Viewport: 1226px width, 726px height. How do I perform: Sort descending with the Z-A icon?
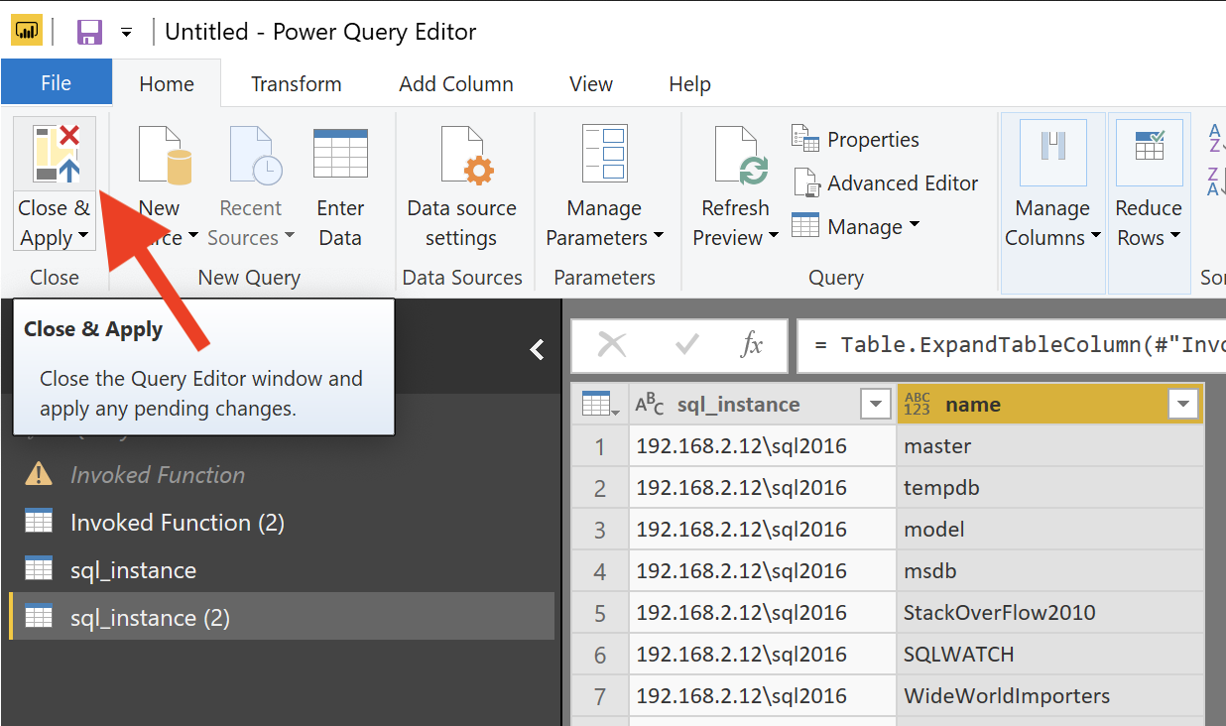point(1216,181)
